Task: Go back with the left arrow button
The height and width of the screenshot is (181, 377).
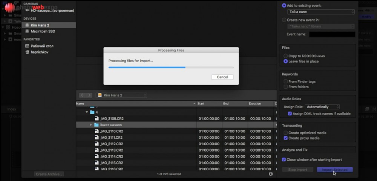Action: click(x=82, y=95)
